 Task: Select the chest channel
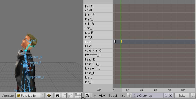point(98,10)
